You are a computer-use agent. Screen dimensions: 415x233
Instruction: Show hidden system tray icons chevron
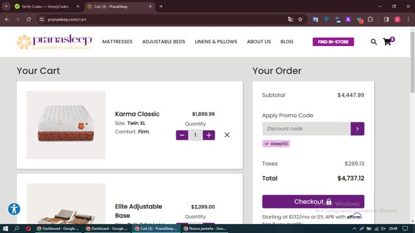354,228
